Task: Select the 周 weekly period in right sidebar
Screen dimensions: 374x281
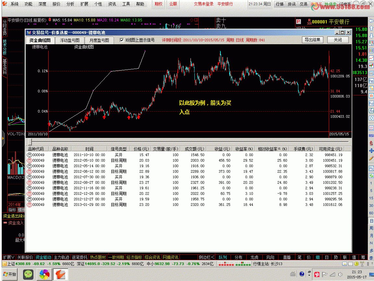Action: click(371, 228)
